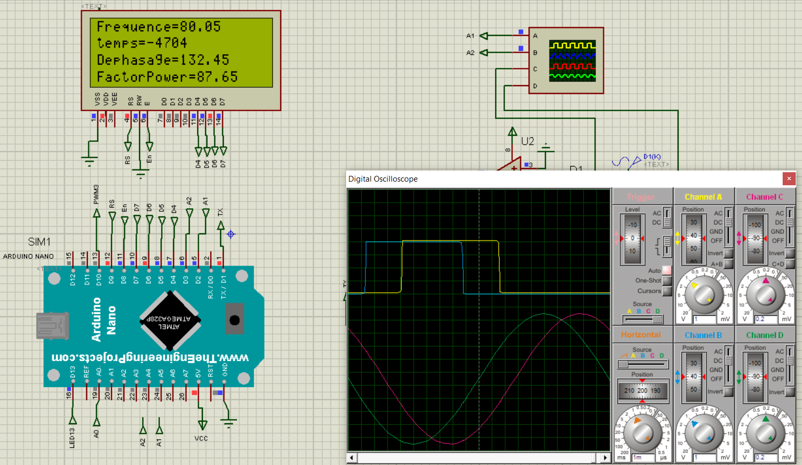Click the Channel C volts-per-division knob
802x465 pixels.
(765, 294)
